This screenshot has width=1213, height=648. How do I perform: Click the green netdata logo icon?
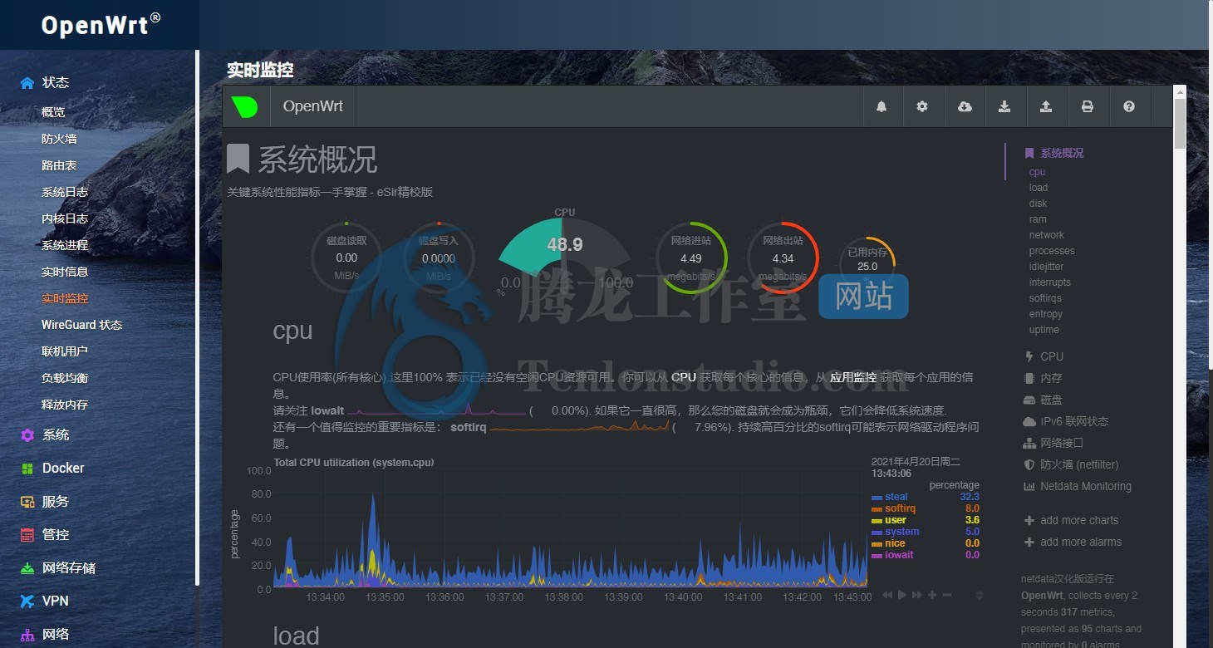(x=244, y=106)
